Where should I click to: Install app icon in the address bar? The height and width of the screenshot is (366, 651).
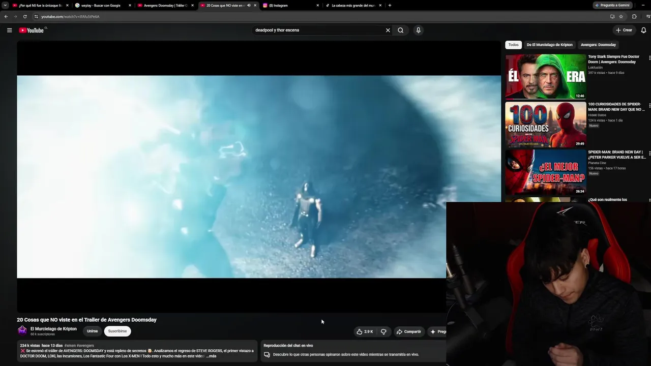tap(612, 16)
